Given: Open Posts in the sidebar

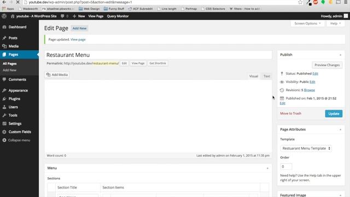Looking at the screenshot, I should (x=13, y=38).
